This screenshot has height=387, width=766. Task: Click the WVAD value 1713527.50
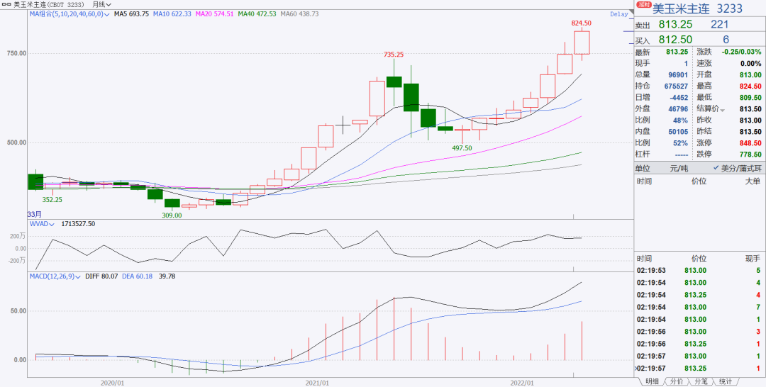point(78,223)
